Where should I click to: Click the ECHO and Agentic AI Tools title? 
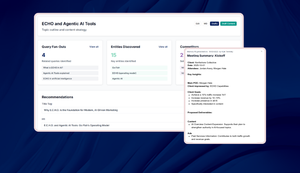click(69, 24)
